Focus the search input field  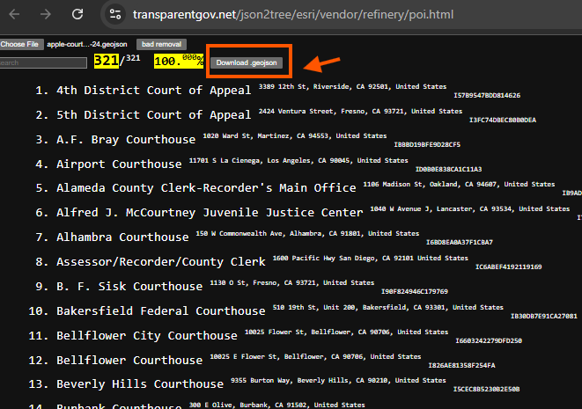(x=43, y=62)
